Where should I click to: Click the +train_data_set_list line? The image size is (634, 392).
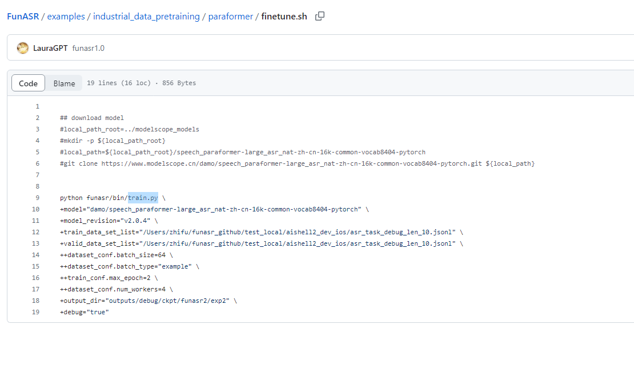pyautogui.click(x=261, y=232)
